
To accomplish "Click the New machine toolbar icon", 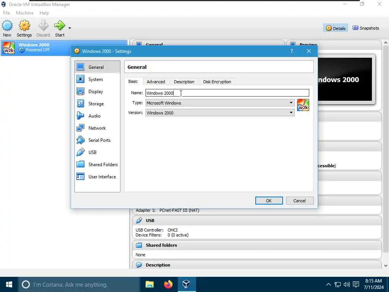I will pos(7,25).
